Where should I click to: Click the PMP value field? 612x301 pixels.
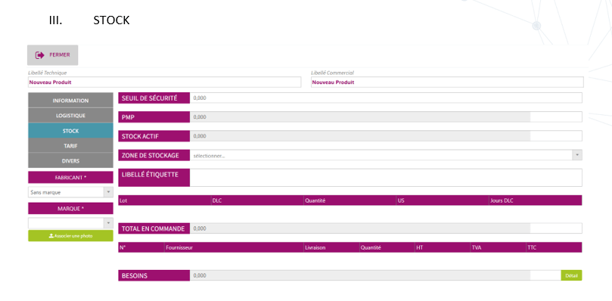pyautogui.click(x=386, y=116)
